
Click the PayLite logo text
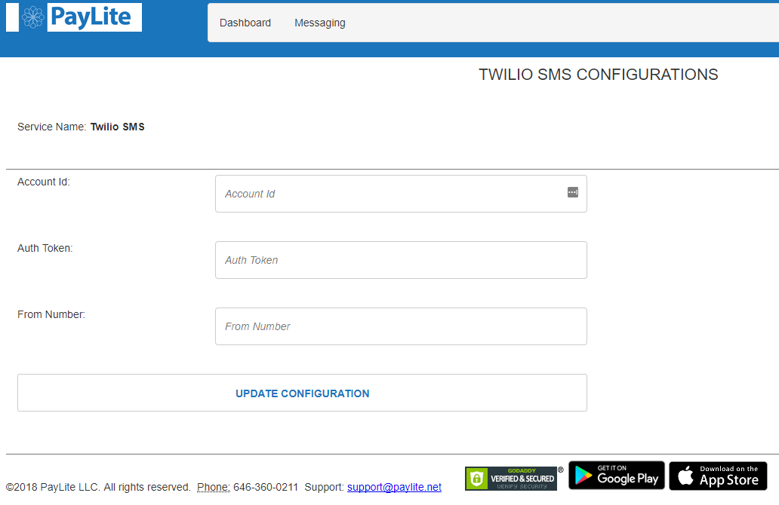point(91,17)
